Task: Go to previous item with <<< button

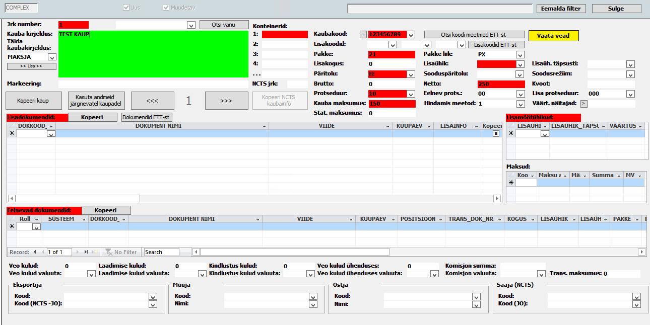Action: pos(153,101)
